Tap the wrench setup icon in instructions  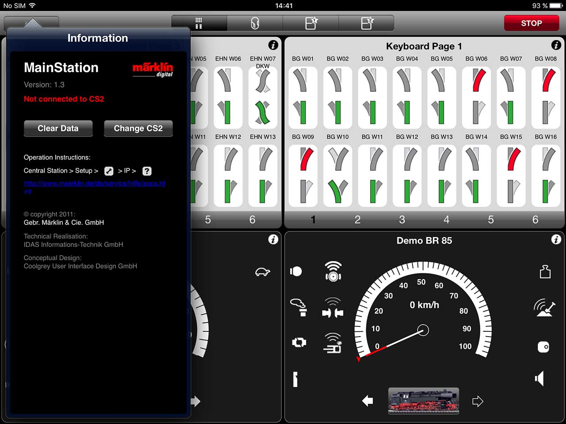(109, 171)
